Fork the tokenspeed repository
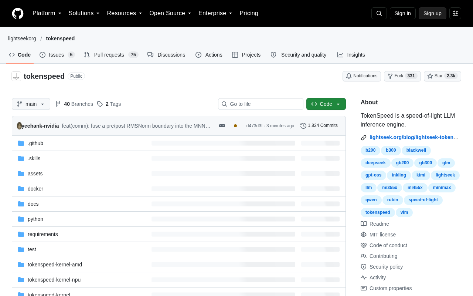The height and width of the screenshot is (296, 473). pos(402,76)
